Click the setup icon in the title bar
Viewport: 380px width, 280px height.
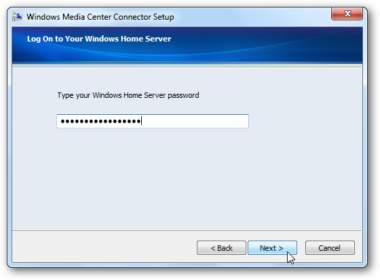click(x=17, y=17)
